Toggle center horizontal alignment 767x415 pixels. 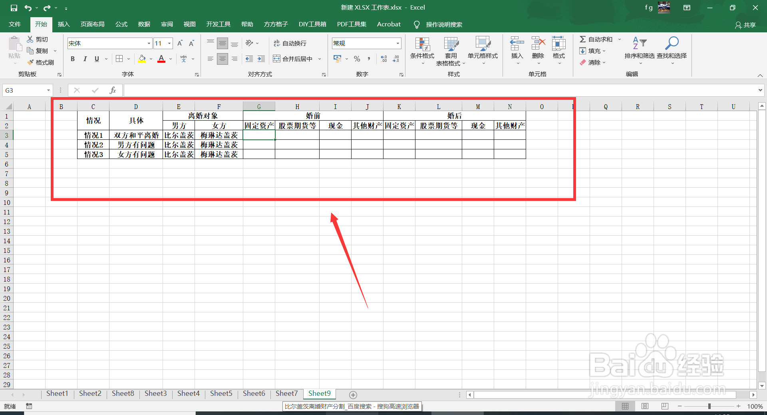pyautogui.click(x=223, y=59)
